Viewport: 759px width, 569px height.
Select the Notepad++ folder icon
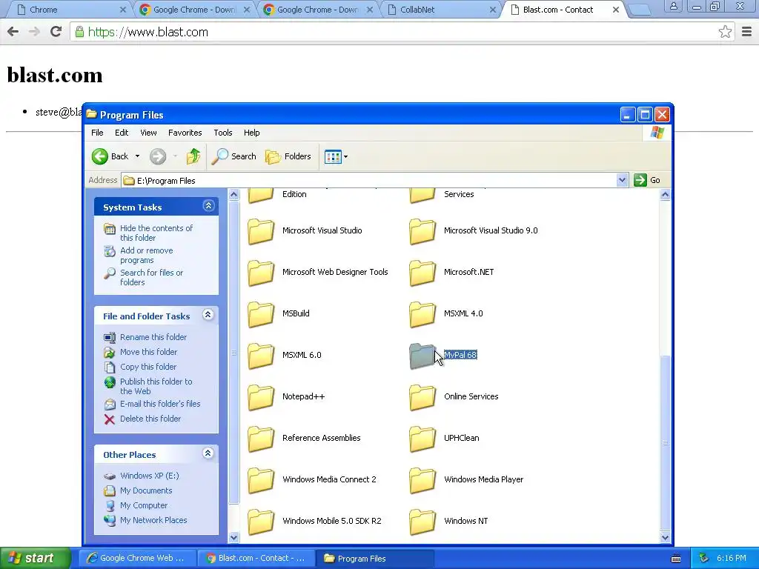point(261,397)
